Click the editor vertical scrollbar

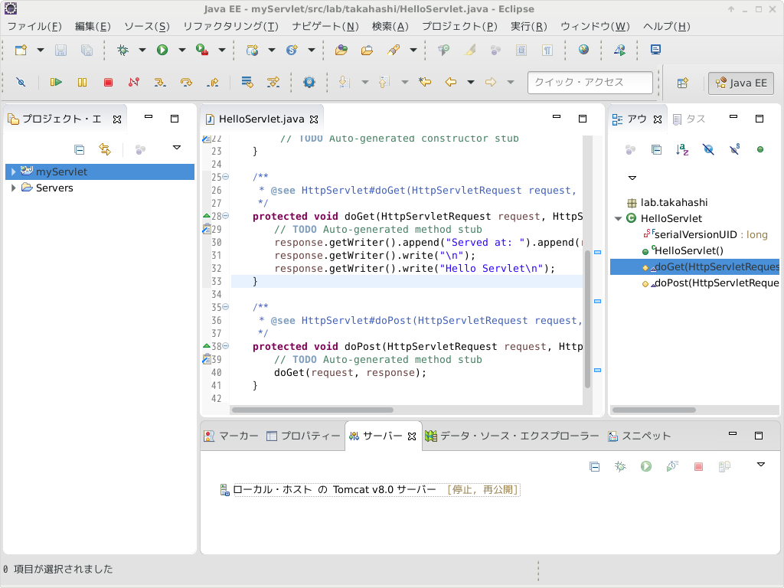[587, 318]
